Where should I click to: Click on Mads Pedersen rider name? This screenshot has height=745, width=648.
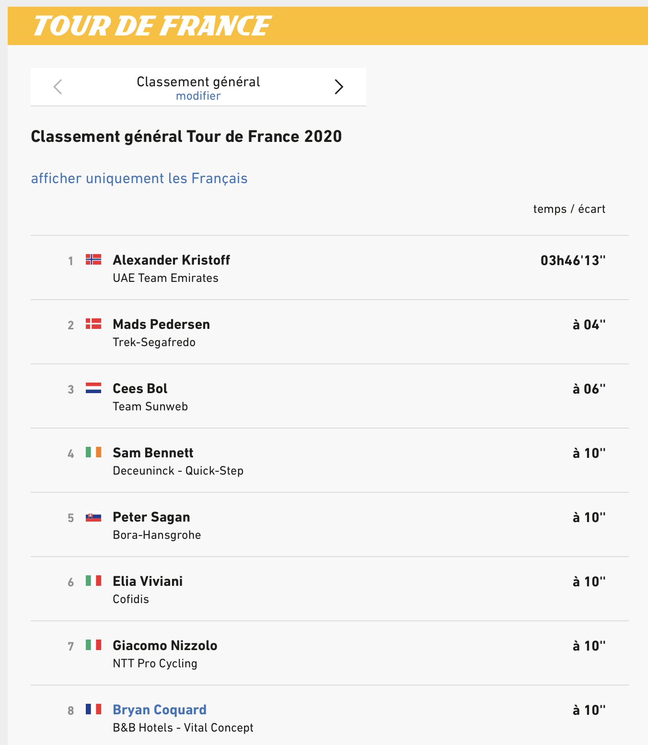point(161,324)
